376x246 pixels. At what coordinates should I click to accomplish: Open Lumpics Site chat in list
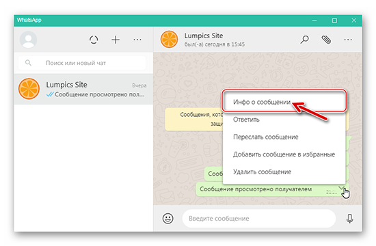click(83, 89)
